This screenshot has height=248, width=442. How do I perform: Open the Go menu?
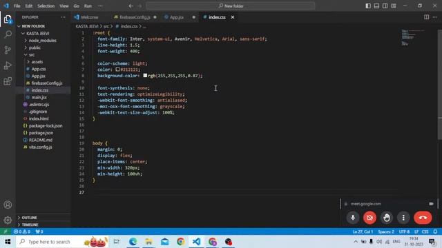(x=77, y=6)
